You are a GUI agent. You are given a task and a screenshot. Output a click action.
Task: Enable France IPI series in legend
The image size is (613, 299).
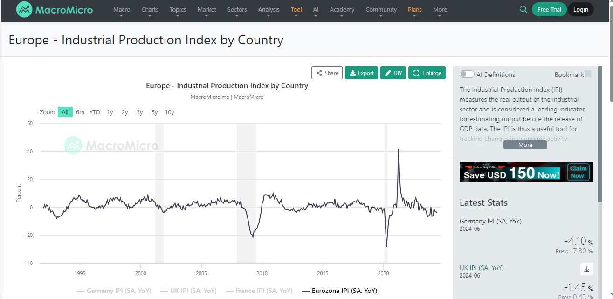click(x=259, y=291)
